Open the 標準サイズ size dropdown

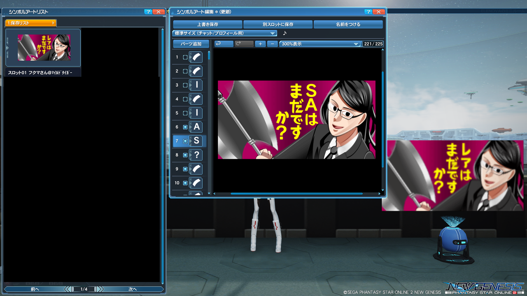224,33
